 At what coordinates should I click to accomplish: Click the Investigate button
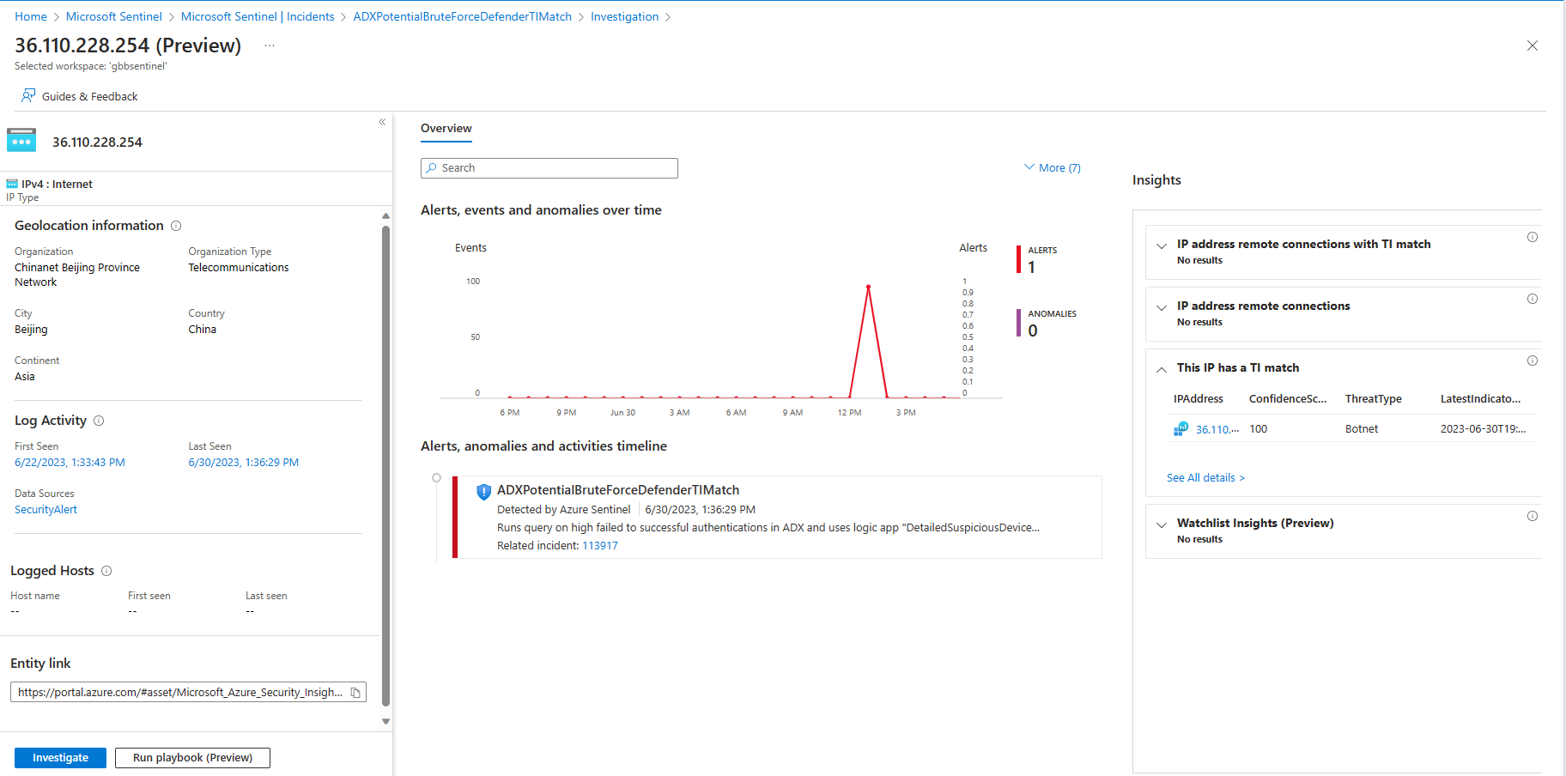coord(60,758)
